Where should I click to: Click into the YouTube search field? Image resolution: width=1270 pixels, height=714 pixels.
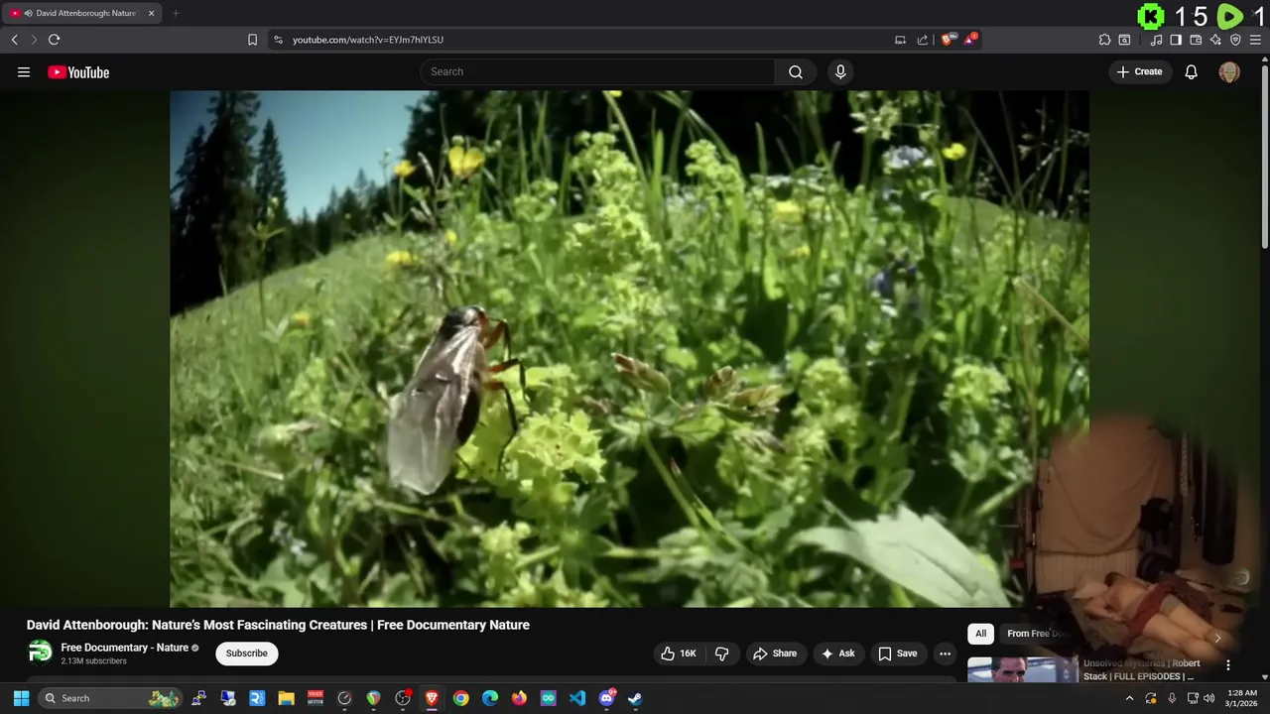pyautogui.click(x=598, y=71)
